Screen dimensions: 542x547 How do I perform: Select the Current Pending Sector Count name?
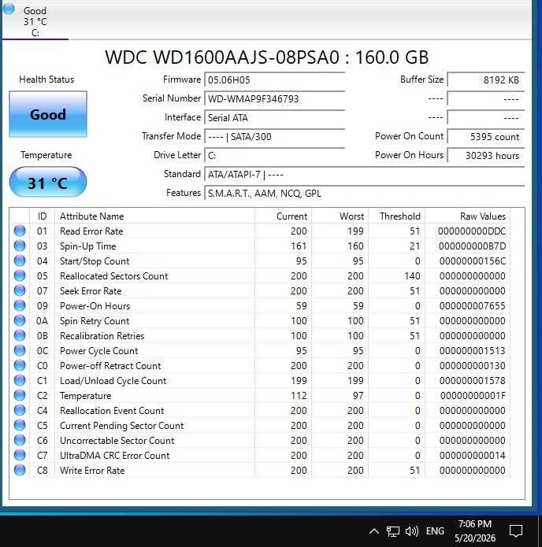[x=121, y=426]
